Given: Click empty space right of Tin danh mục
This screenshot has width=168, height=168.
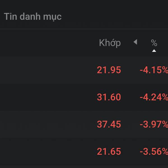Looking at the screenshot, I should 118,17.
